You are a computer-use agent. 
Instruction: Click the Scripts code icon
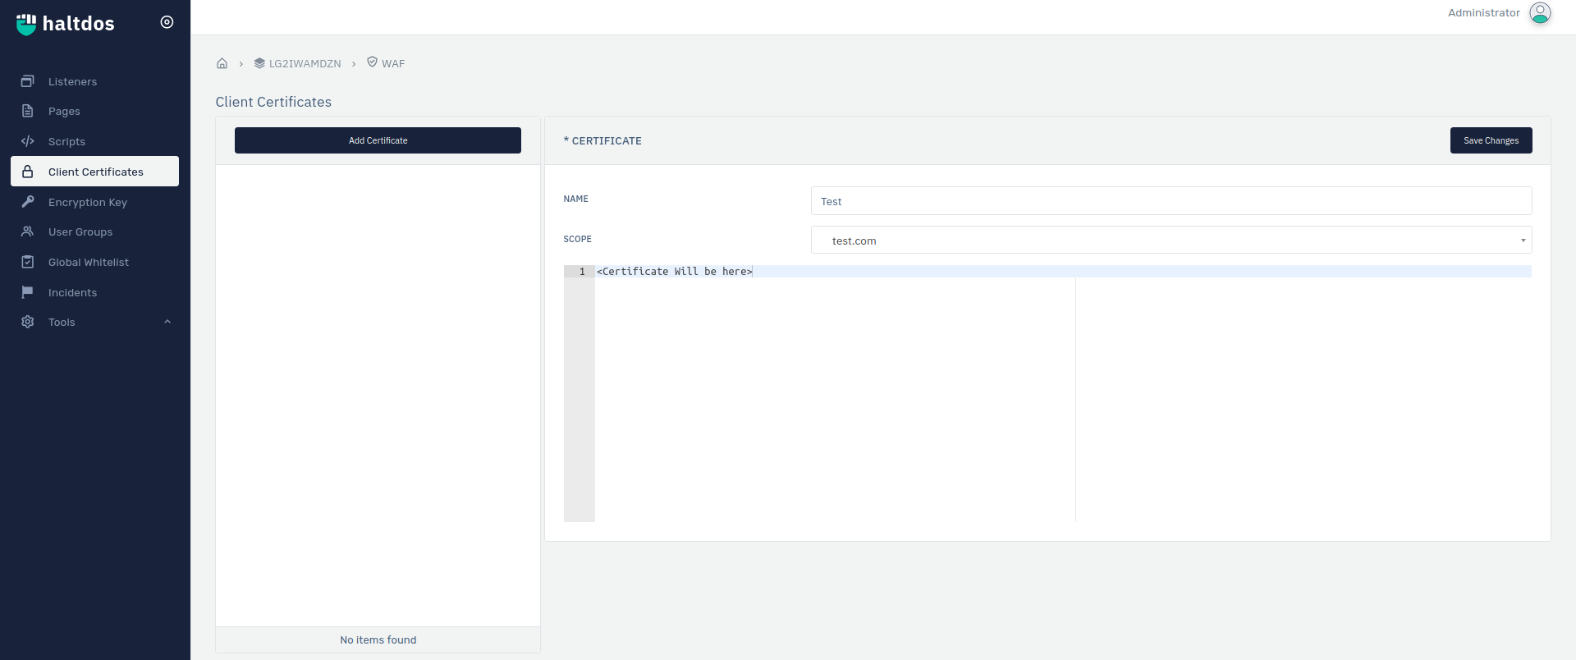(28, 141)
